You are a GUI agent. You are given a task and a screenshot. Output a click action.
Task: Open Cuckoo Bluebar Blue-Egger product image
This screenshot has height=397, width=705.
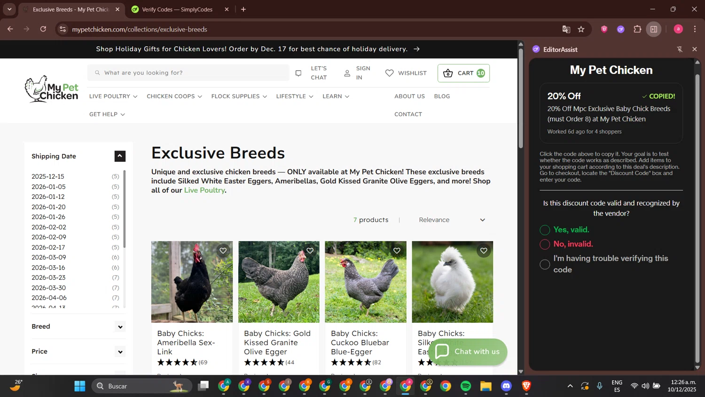click(366, 282)
